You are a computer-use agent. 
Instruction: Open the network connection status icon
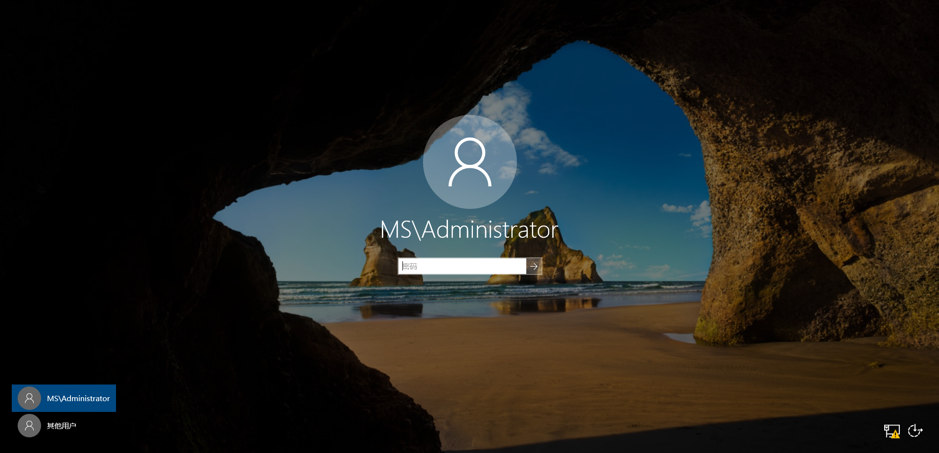click(x=891, y=430)
